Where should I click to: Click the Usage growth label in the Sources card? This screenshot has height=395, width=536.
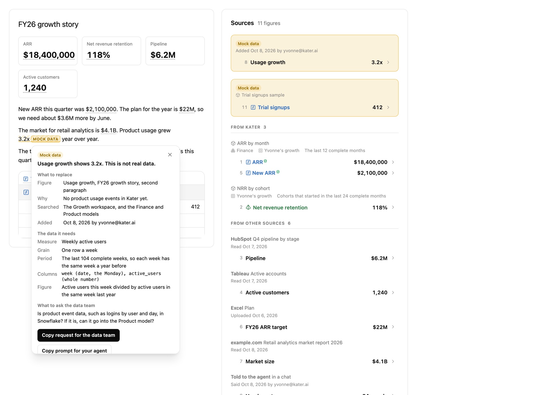click(268, 62)
